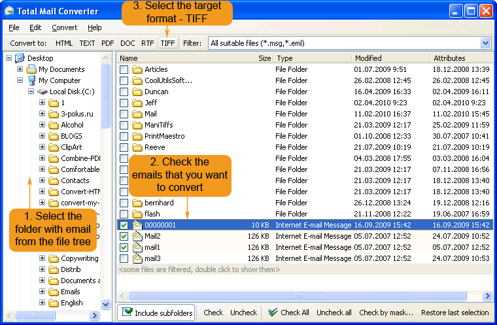Screen dimensions: 497x325
Task: Expand the Combine-PDF folder node
Action: tap(42, 158)
